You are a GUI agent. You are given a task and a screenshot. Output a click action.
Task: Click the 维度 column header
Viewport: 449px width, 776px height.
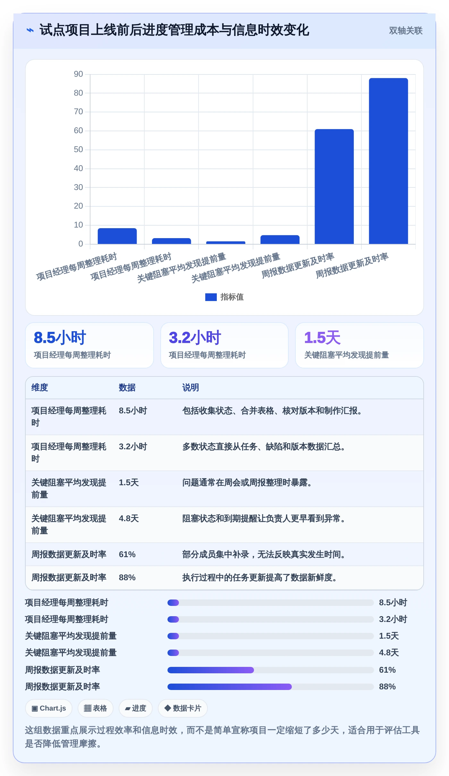40,388
